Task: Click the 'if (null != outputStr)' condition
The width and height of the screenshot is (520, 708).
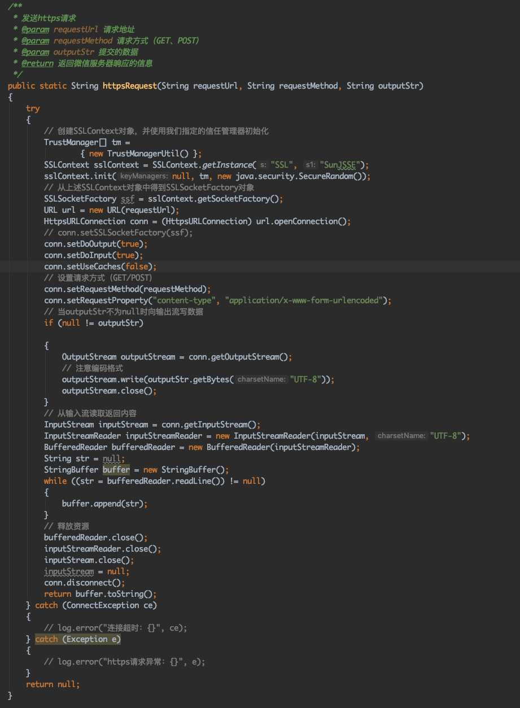Action: 94,323
